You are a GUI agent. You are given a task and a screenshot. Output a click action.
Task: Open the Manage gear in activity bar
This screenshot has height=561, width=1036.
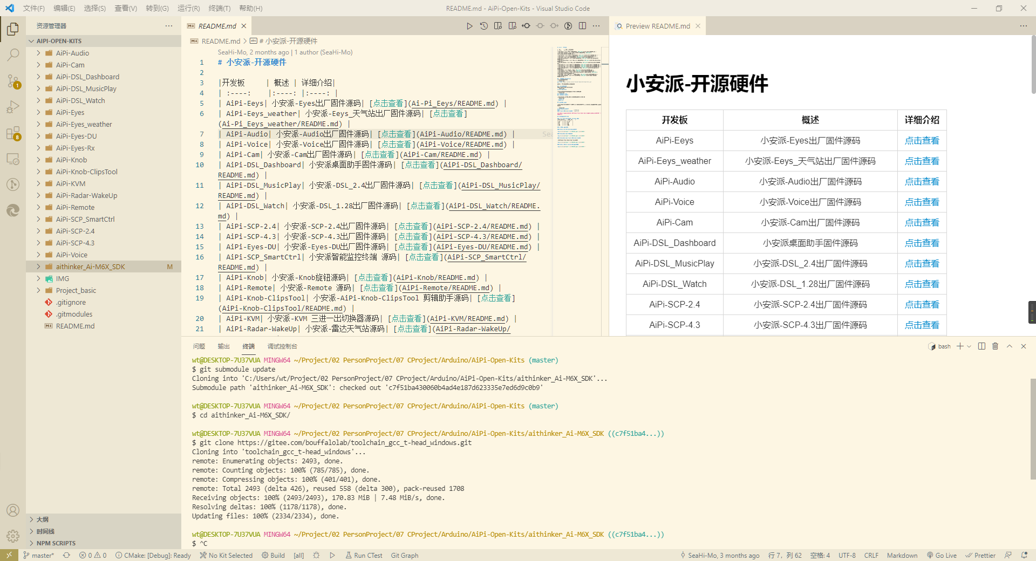13,536
